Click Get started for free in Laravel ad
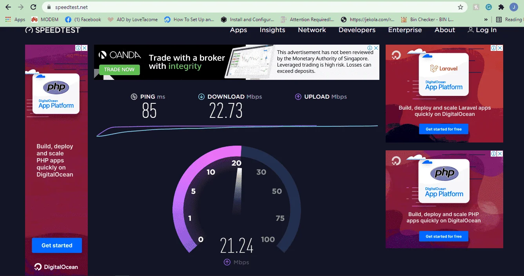The height and width of the screenshot is (276, 524). [444, 129]
